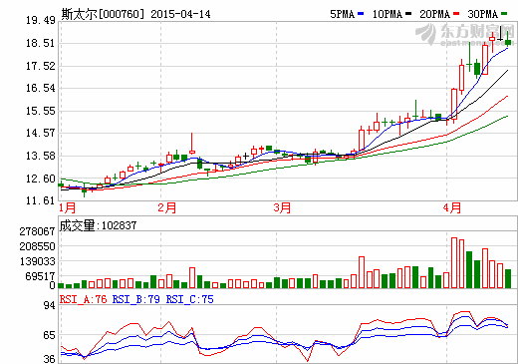Click the 1月 month axis label
The width and height of the screenshot is (518, 364).
pyautogui.click(x=68, y=207)
